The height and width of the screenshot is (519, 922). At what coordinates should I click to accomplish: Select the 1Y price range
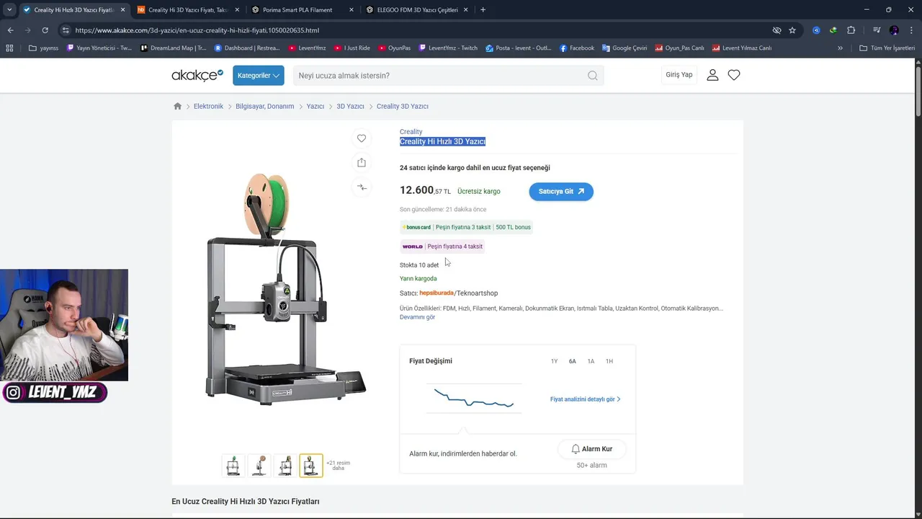(x=554, y=361)
